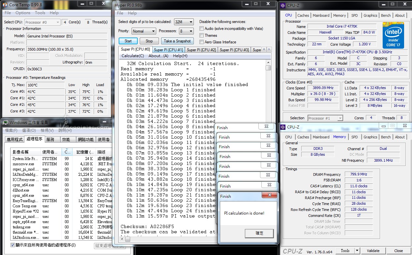
Task: Click the Intel Core i7 logo in CPU-Z
Action: (393, 35)
